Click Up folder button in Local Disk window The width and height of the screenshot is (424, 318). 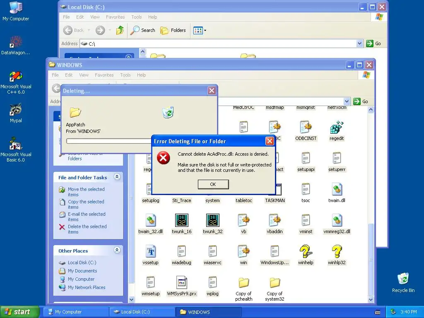tap(120, 30)
